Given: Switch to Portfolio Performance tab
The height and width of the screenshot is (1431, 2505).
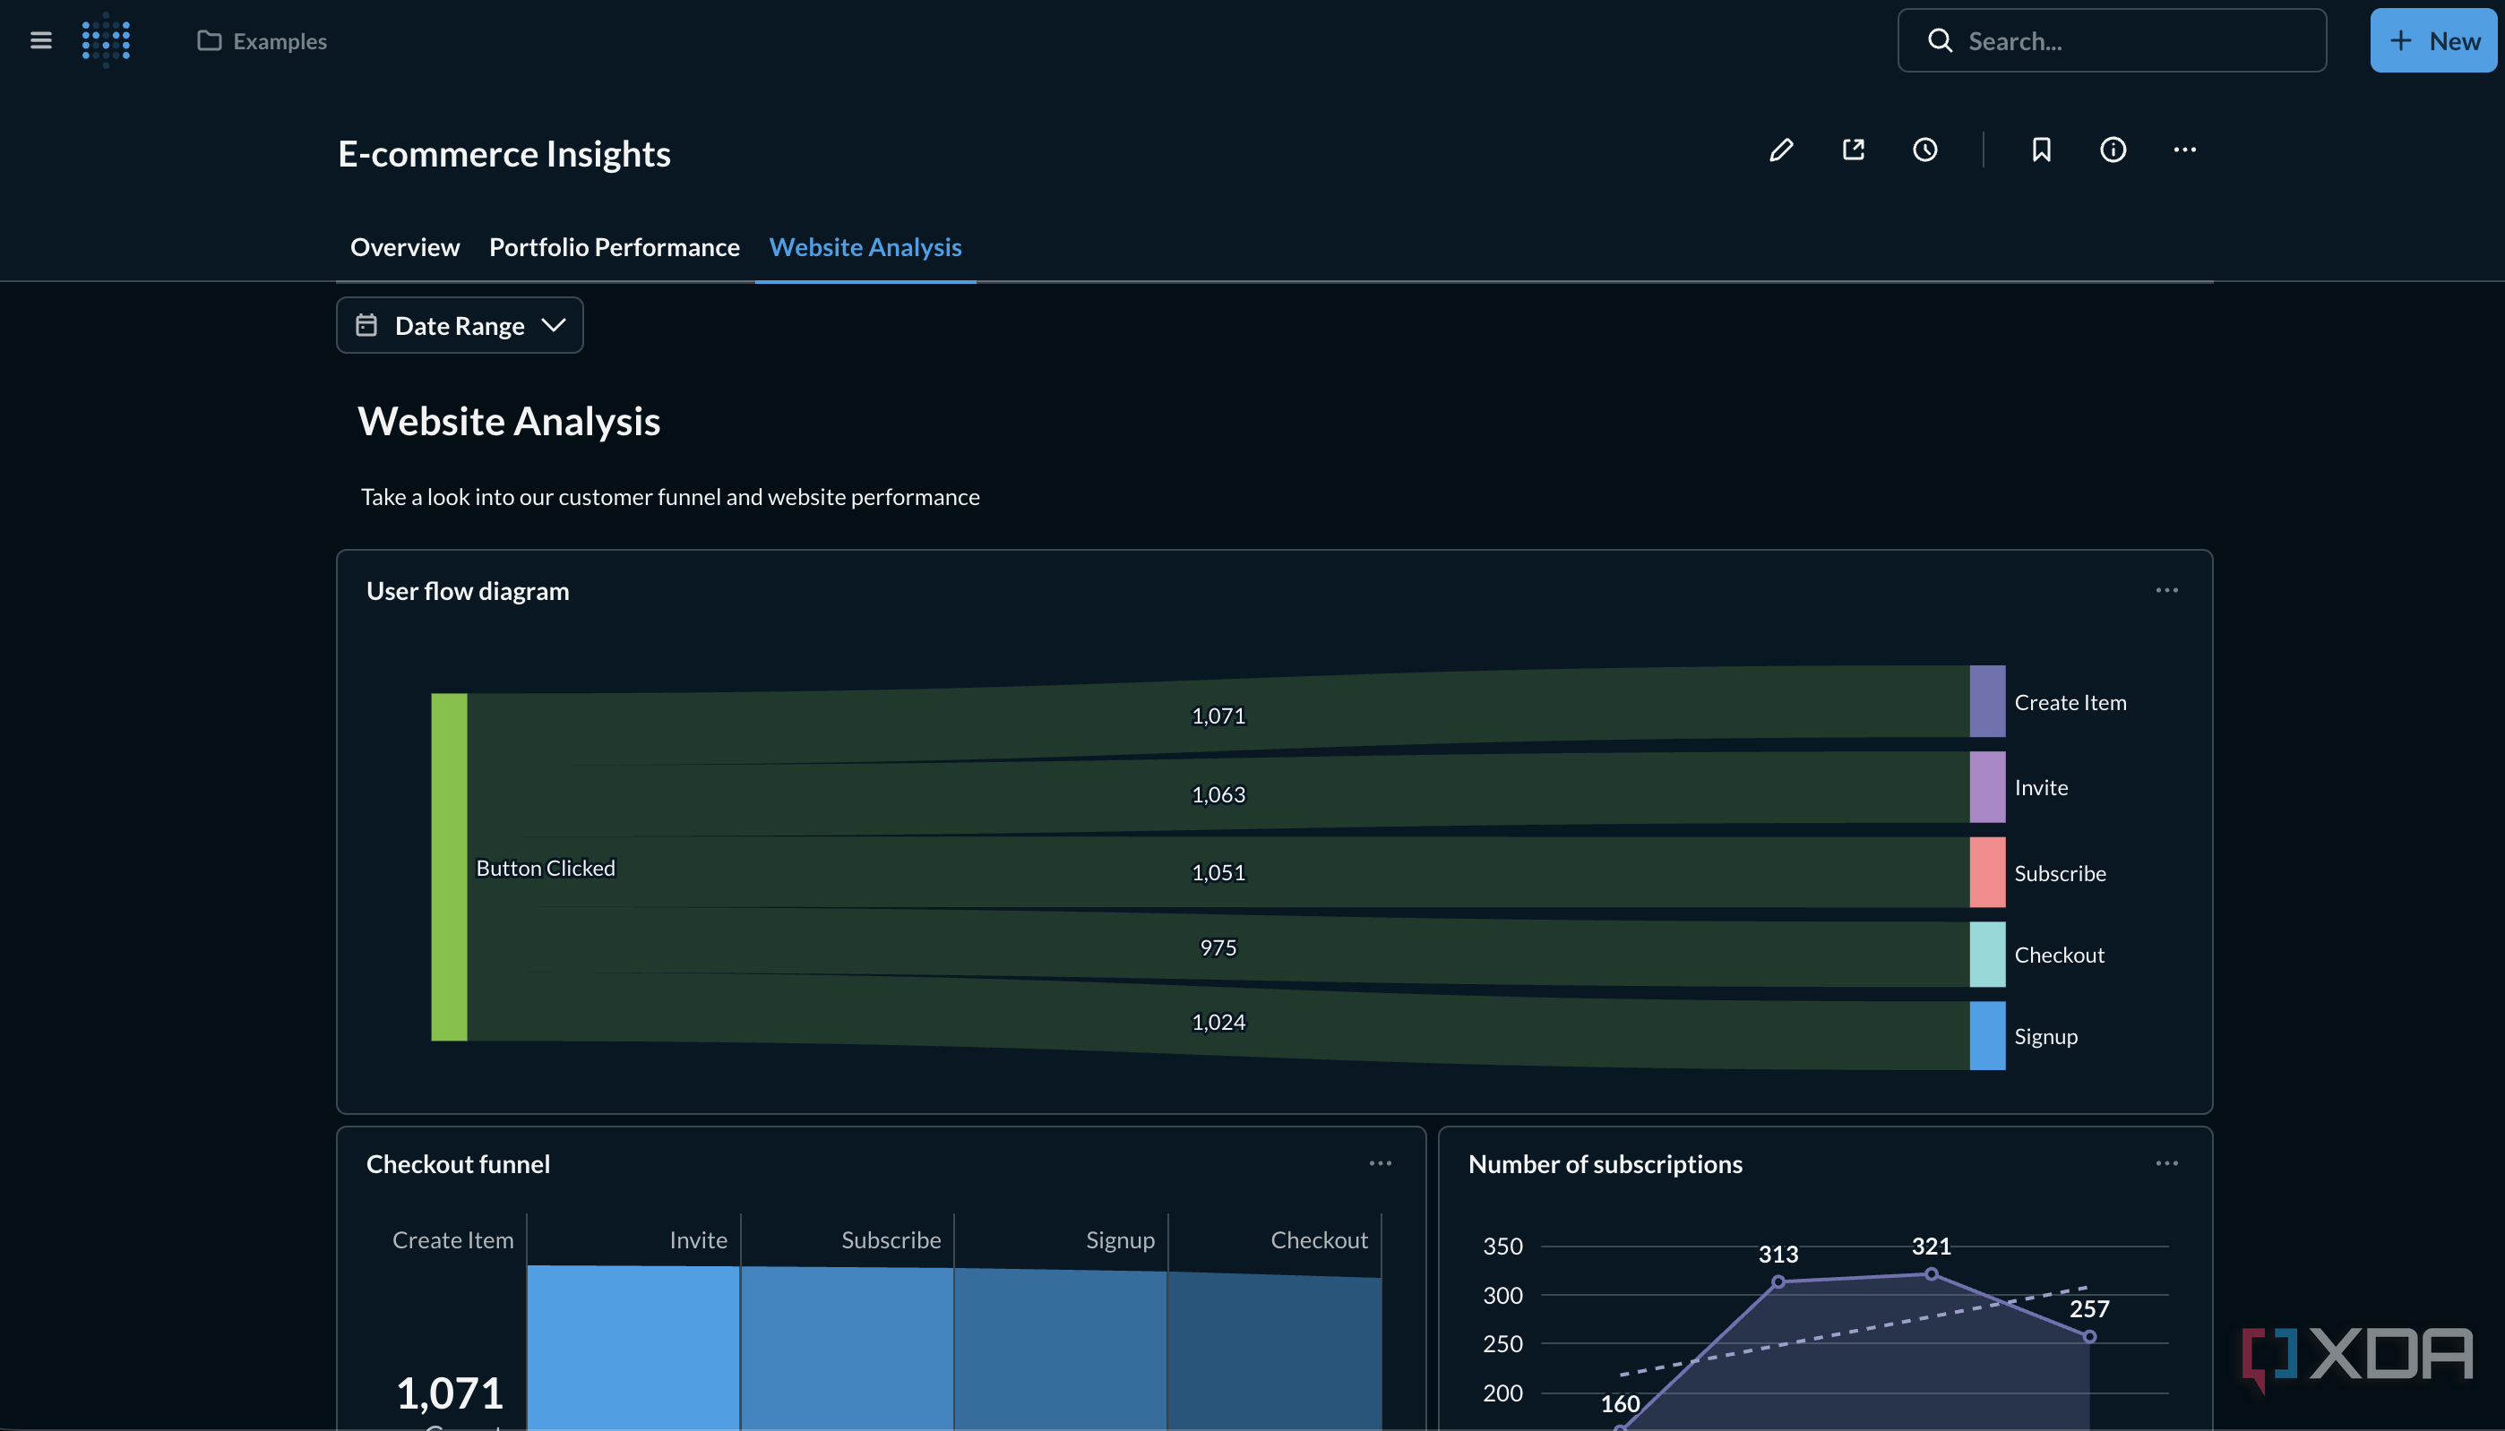Looking at the screenshot, I should tap(615, 246).
